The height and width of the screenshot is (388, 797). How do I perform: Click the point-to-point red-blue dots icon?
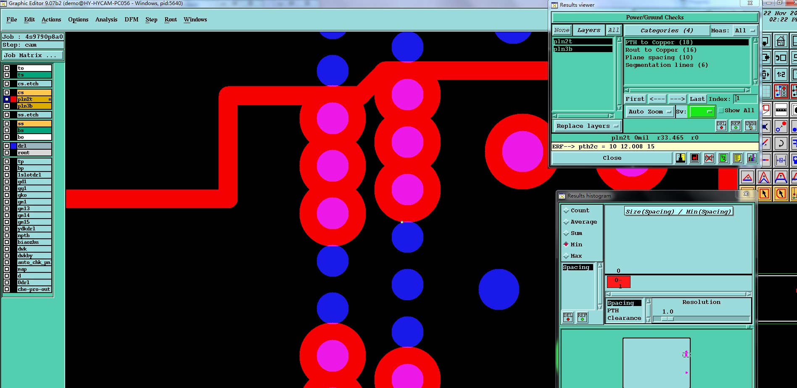click(x=781, y=126)
